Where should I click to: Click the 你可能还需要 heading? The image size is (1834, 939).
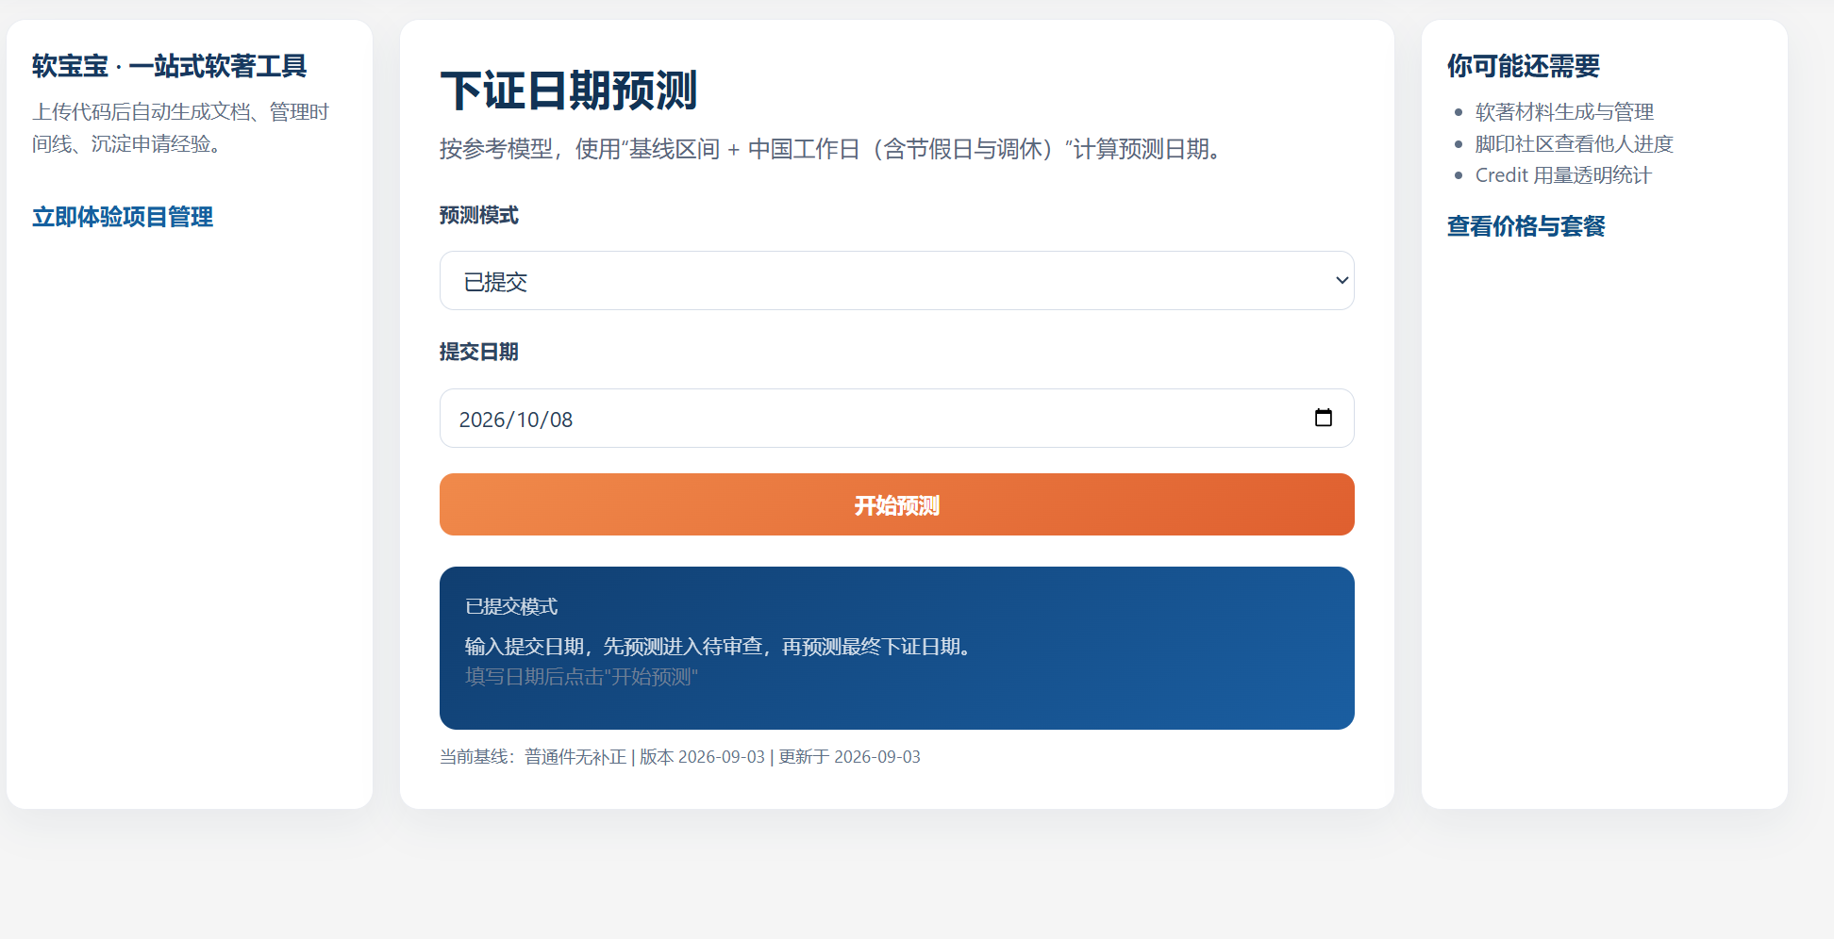pos(1524,66)
